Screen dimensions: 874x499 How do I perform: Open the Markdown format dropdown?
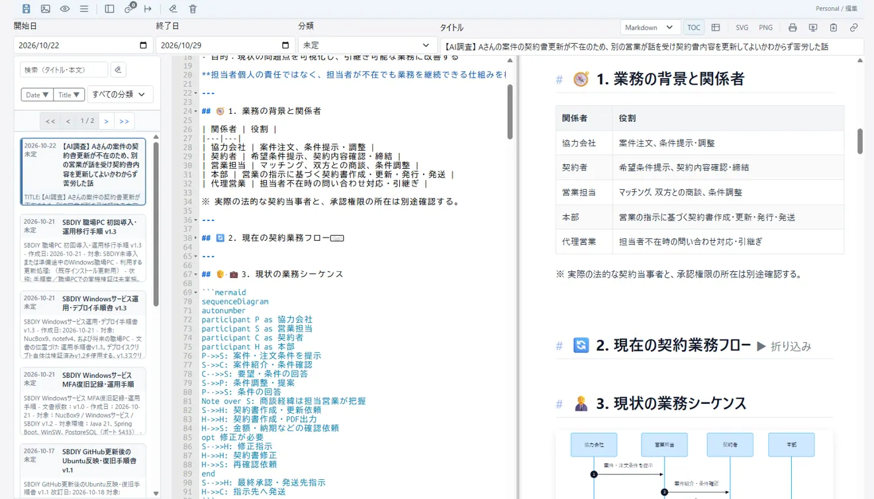(650, 27)
